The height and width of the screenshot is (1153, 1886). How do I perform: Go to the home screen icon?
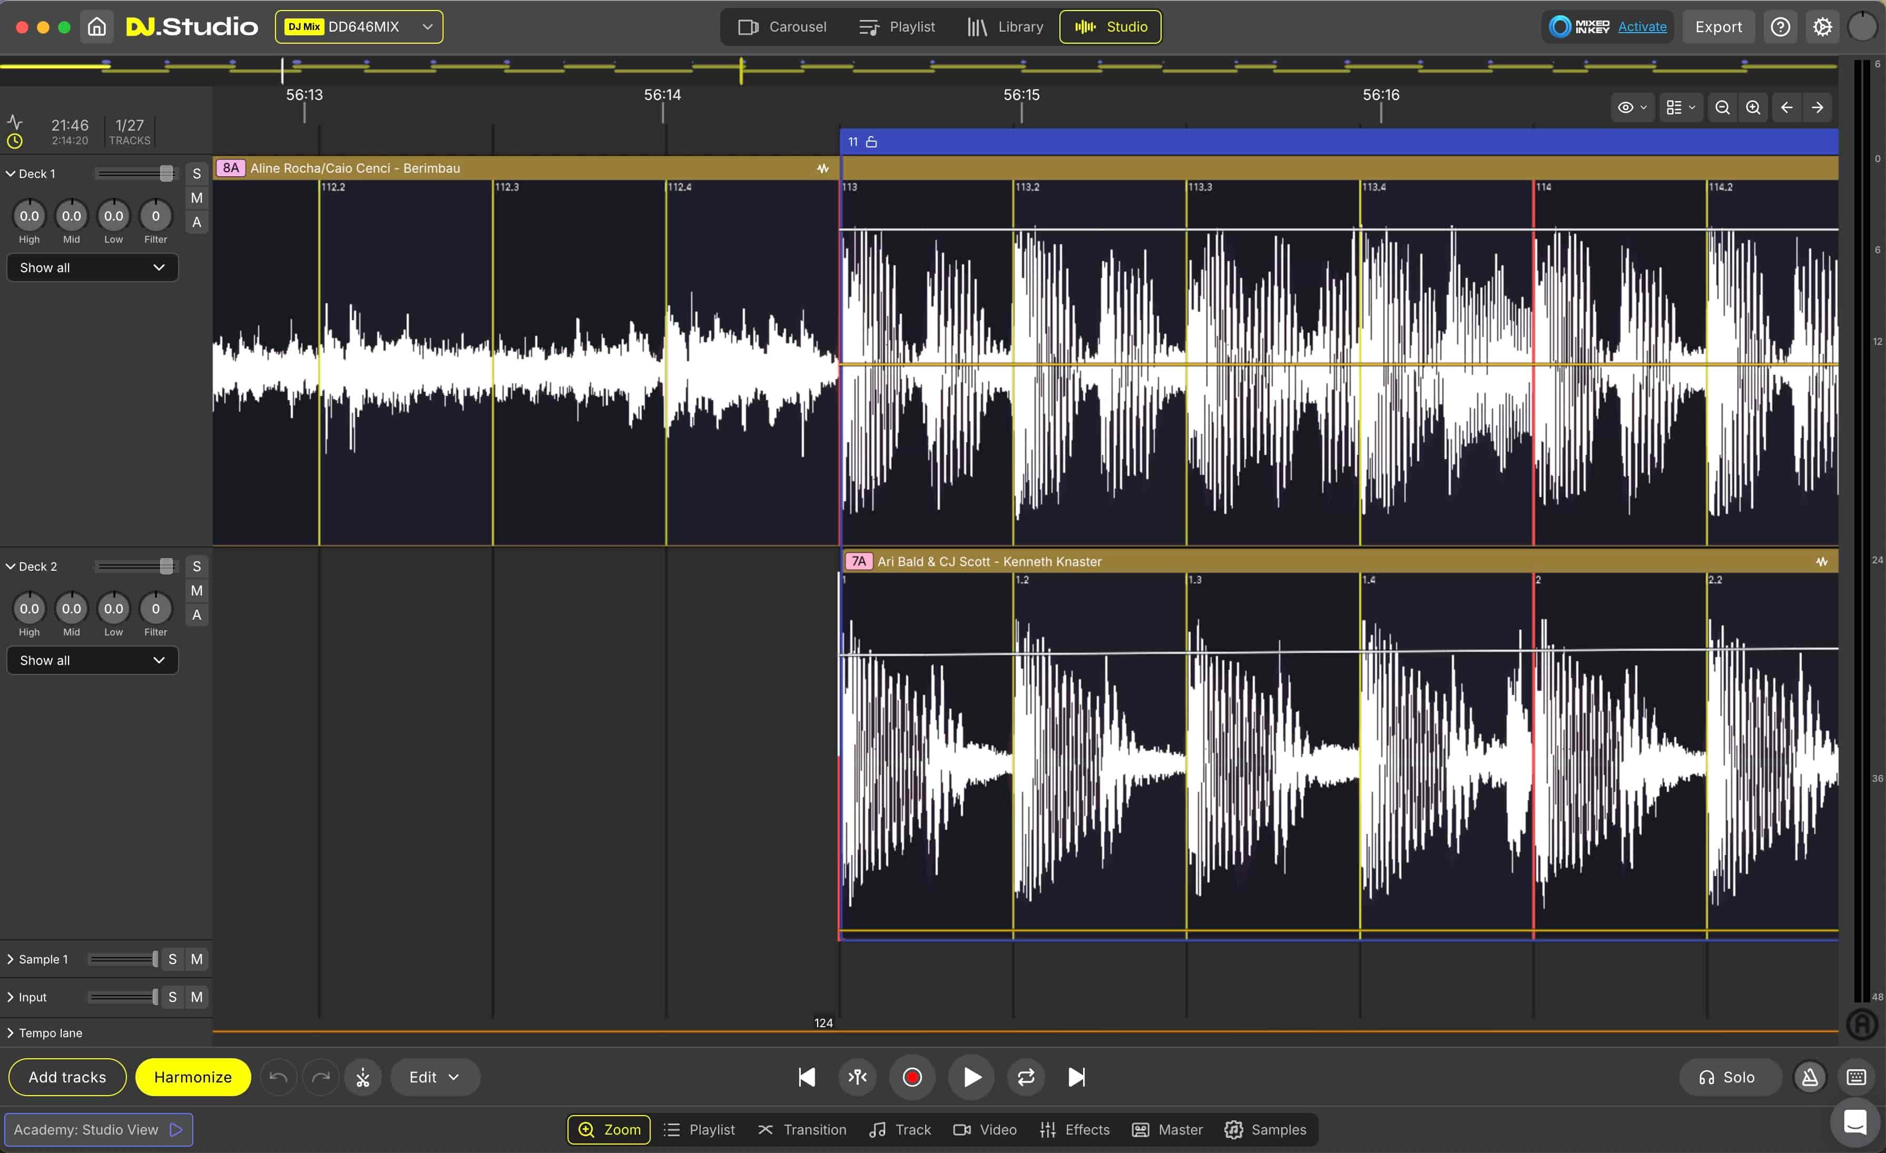pos(96,27)
